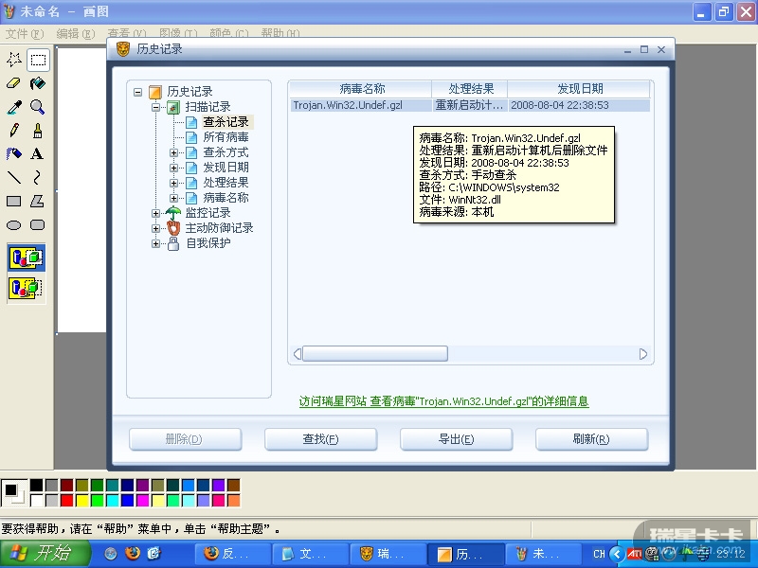Open the 编辑(E) menu in Paint
The image size is (758, 568).
75,33
